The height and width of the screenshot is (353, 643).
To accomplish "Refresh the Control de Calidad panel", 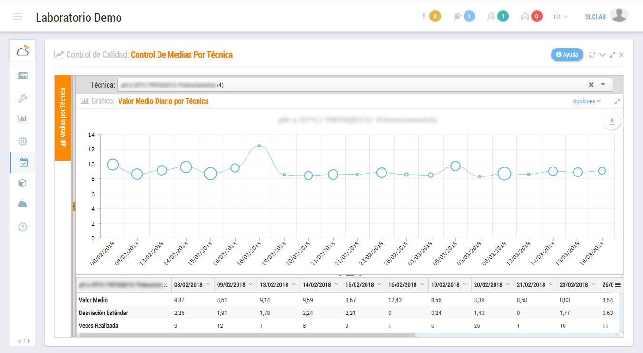I will 592,55.
